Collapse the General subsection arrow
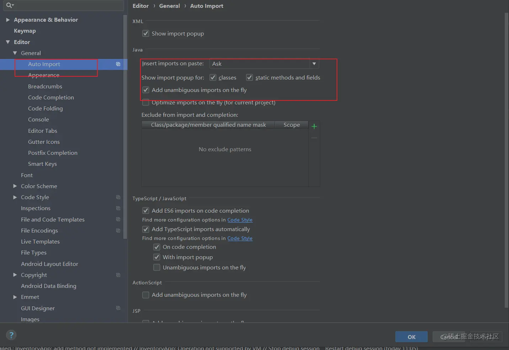509x350 pixels. [x=15, y=53]
